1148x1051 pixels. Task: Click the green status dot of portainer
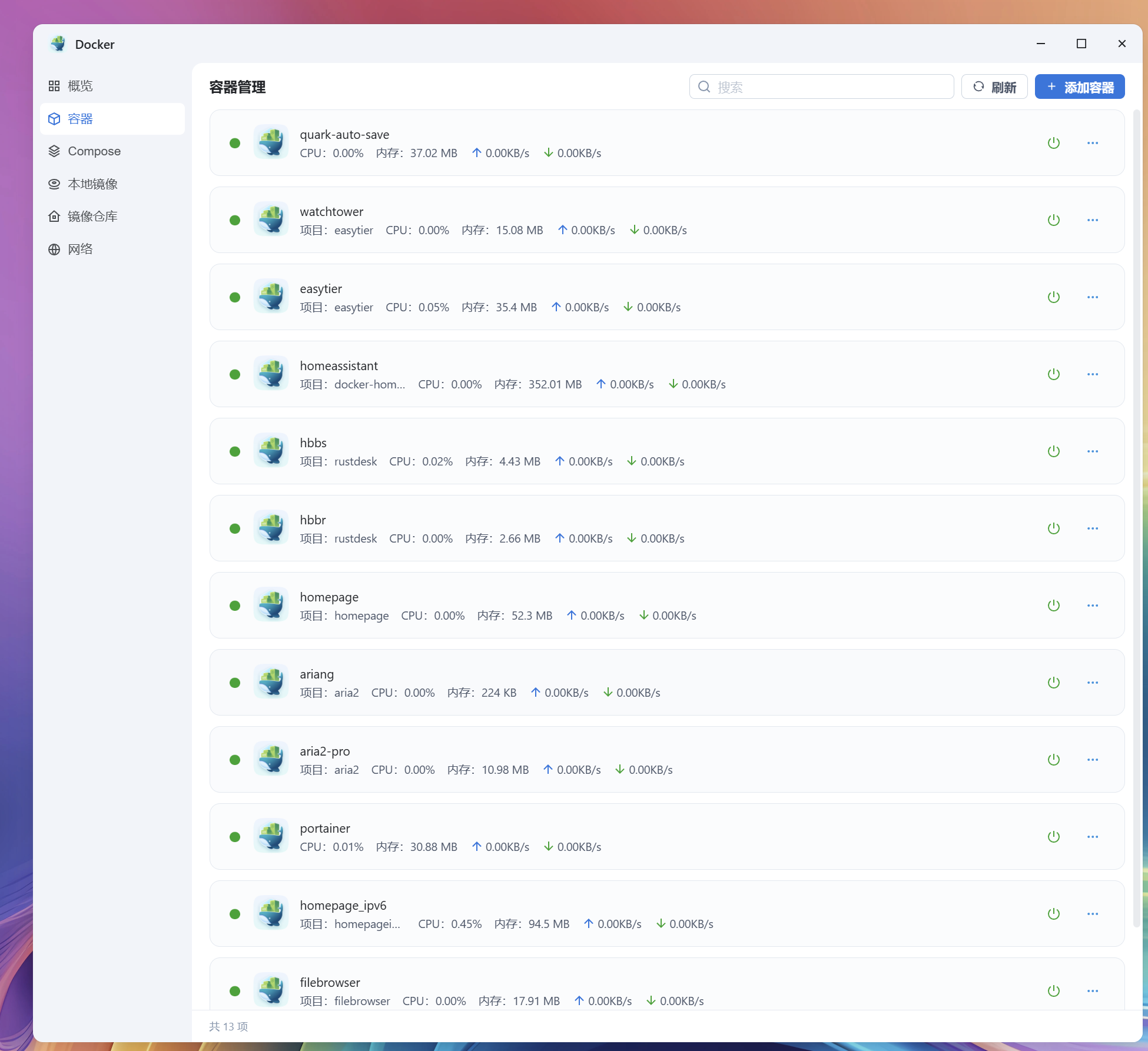click(x=235, y=837)
